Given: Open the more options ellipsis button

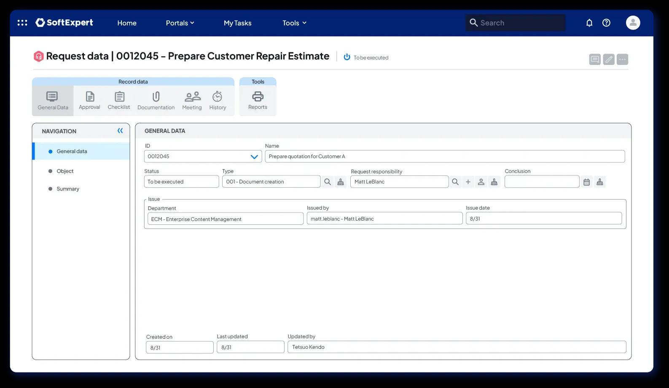Looking at the screenshot, I should click(622, 59).
